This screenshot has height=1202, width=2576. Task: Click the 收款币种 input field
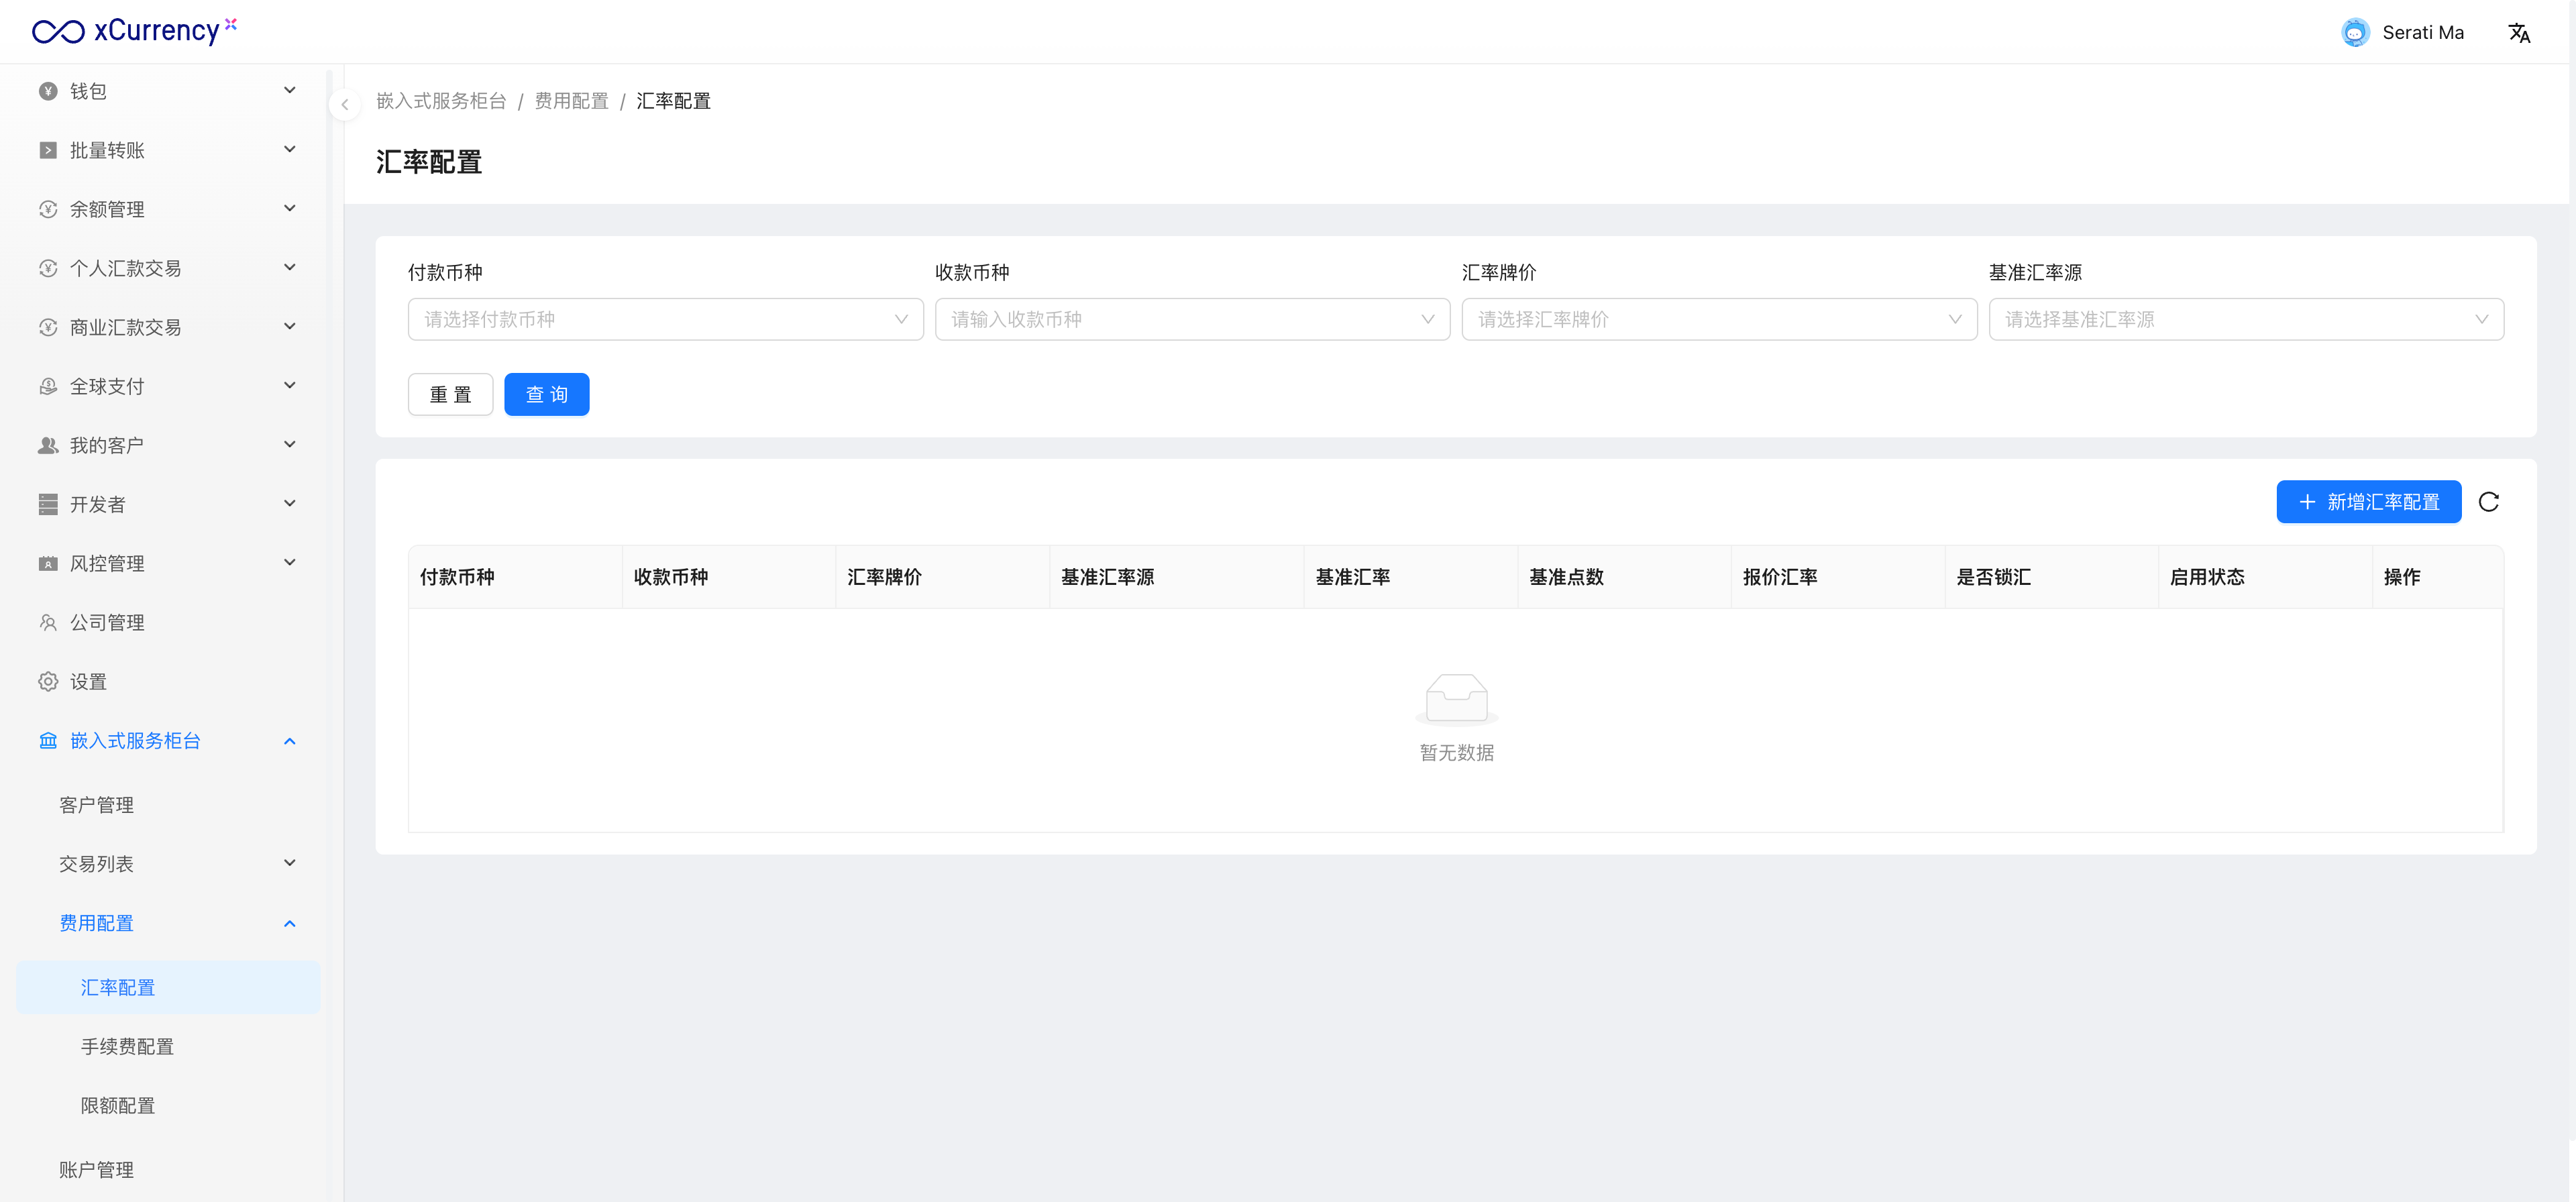point(1191,319)
